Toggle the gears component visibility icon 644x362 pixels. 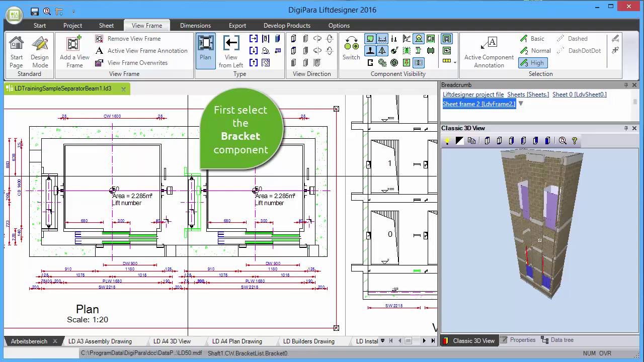coord(382,62)
